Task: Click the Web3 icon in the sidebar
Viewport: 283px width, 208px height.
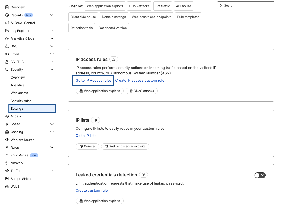Action: point(7,187)
